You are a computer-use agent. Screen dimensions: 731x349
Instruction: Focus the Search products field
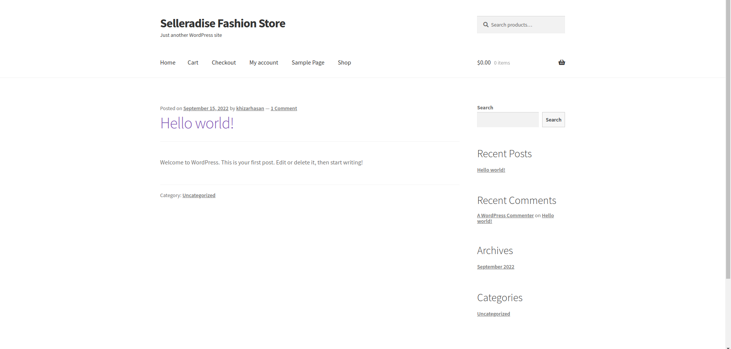pos(521,25)
